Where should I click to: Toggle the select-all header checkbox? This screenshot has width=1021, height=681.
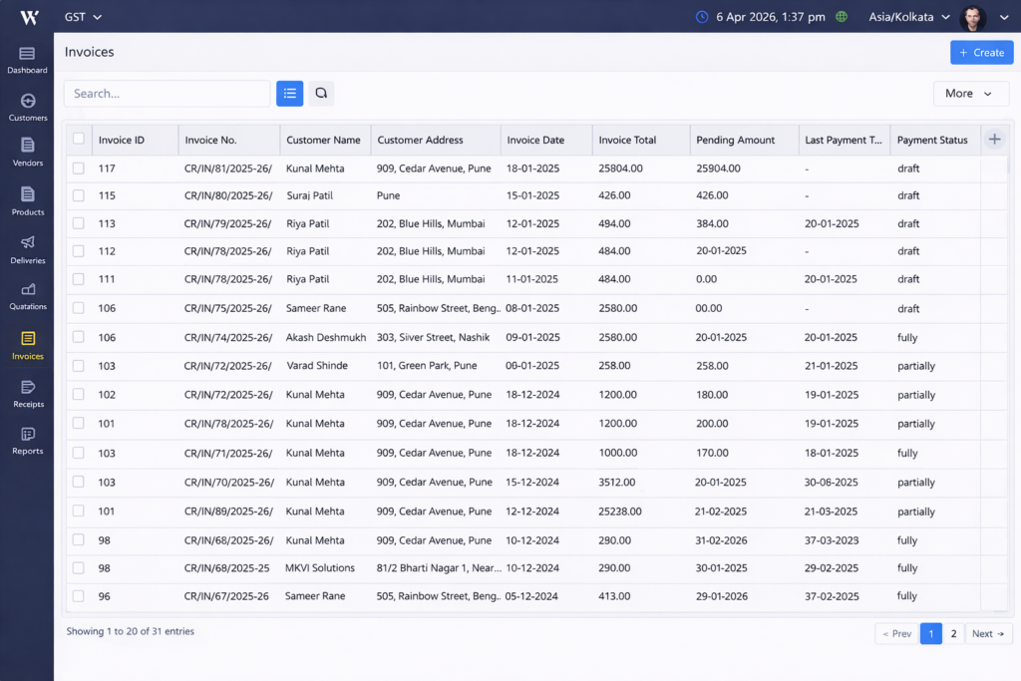[79, 140]
